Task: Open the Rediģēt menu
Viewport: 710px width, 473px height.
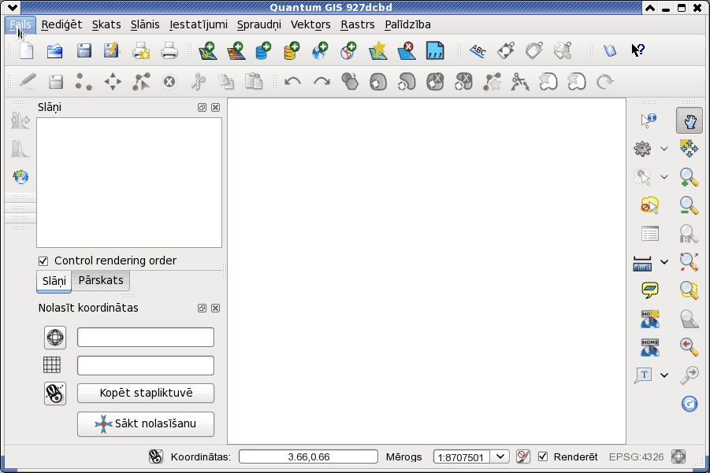Action: click(61, 24)
